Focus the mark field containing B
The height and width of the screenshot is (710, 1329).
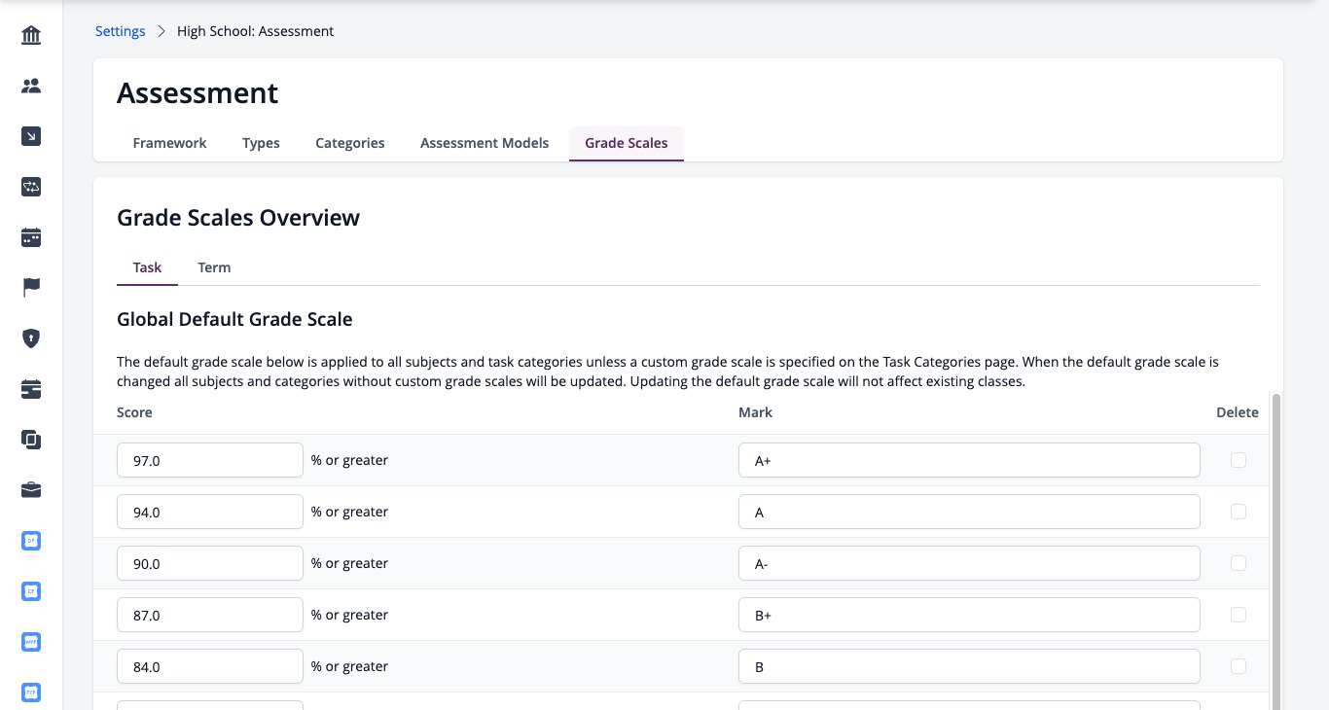coord(969,666)
